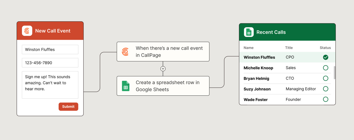The height and width of the screenshot is (140, 354).
Task: Click the Google Sheets icon in the action step
Action: click(x=126, y=86)
